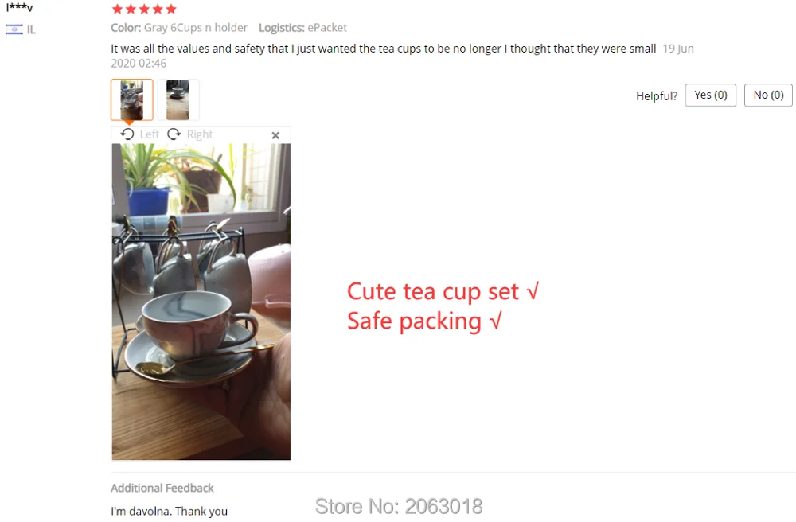796x522 pixels.
Task: Click the IL country code label
Action: coord(32,30)
